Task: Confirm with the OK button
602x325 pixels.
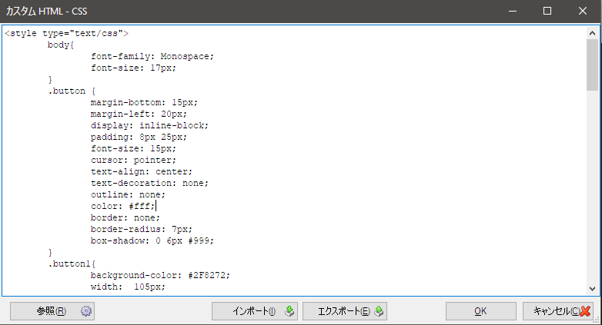Action: 480,311
